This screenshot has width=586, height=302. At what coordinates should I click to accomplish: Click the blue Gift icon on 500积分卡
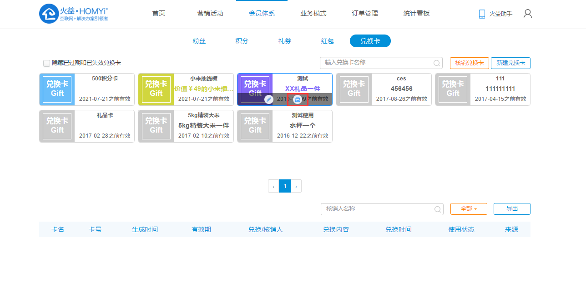point(57,89)
